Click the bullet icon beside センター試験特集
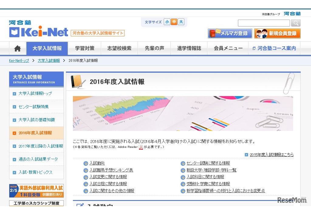The height and width of the screenshot is (207, 311). click(x=14, y=107)
